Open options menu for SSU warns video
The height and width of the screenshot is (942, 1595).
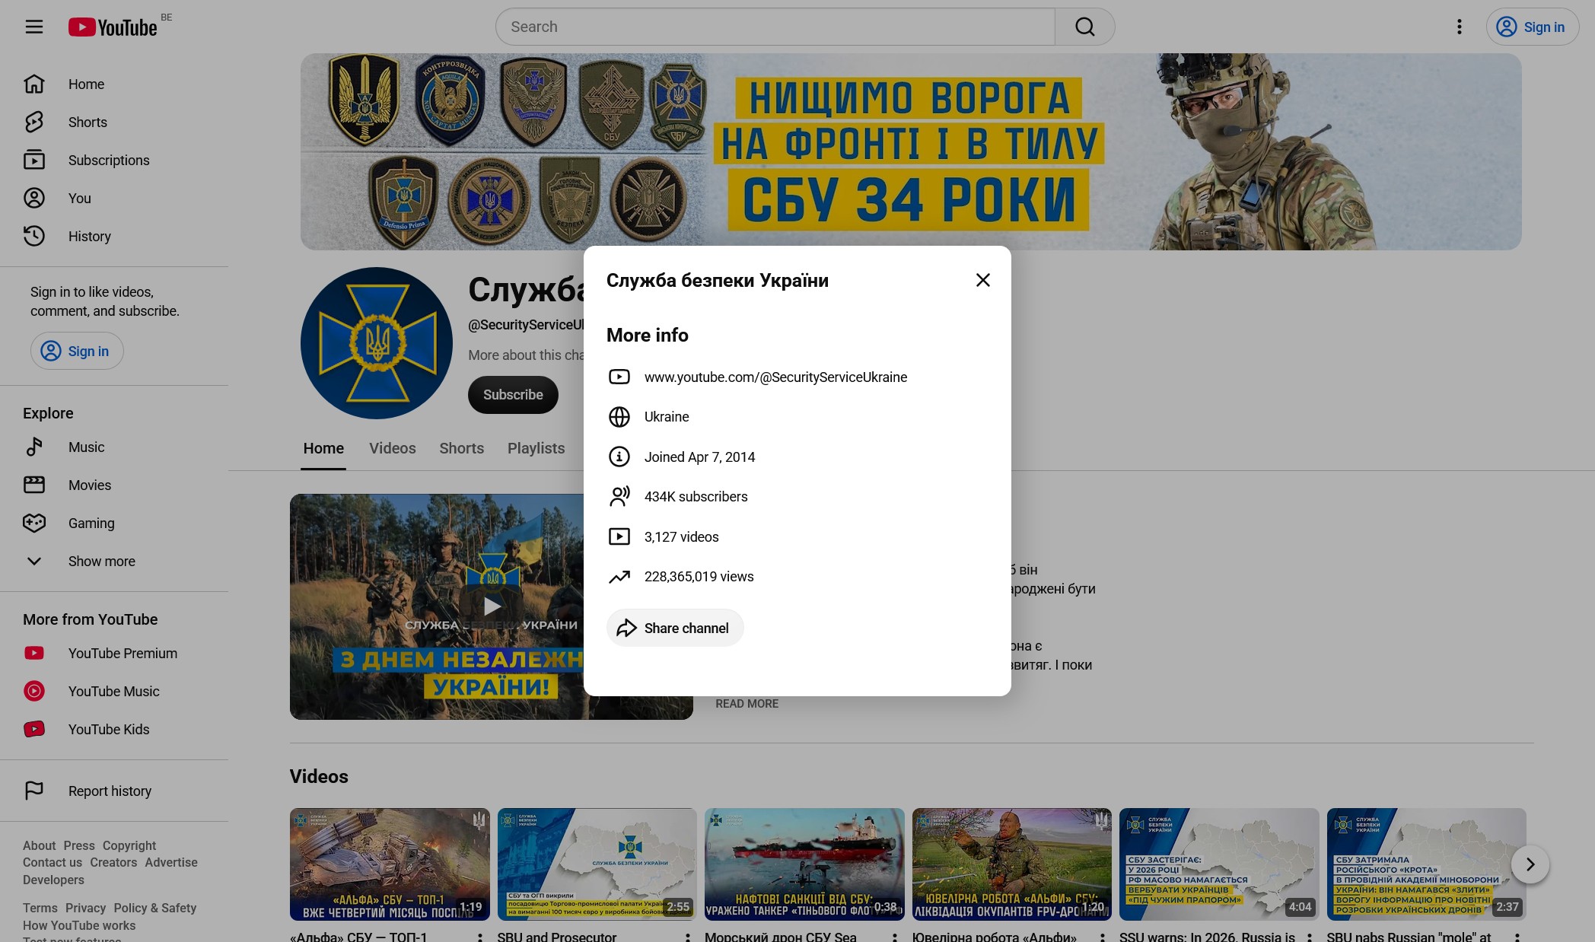click(1310, 937)
